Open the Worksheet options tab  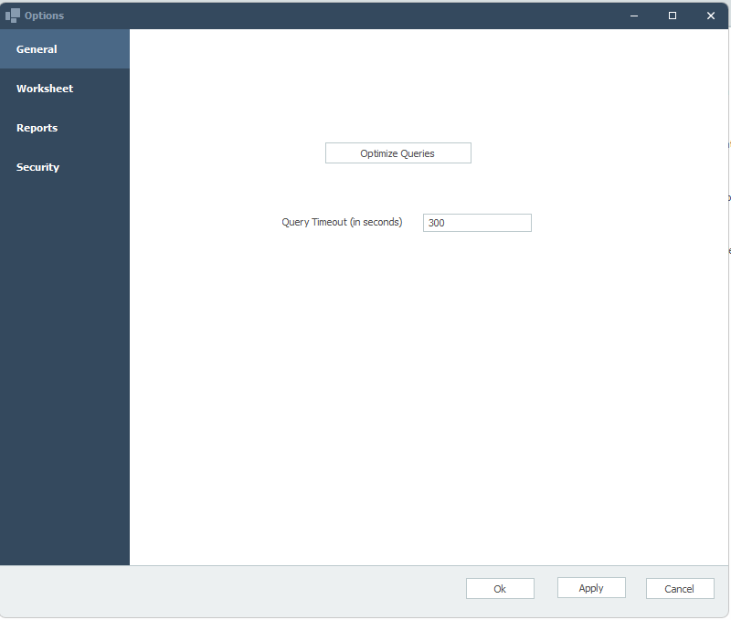coord(65,89)
